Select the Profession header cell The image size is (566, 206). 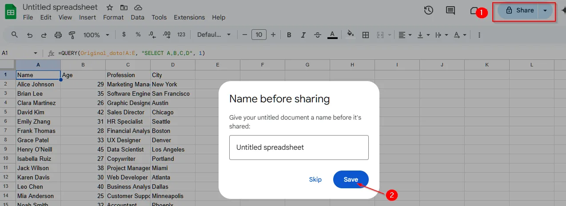(x=128, y=75)
